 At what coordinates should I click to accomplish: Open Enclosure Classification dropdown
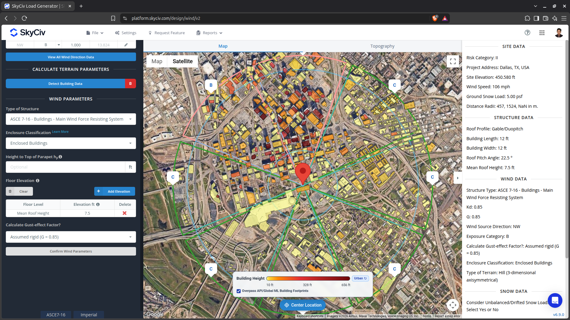tap(71, 143)
